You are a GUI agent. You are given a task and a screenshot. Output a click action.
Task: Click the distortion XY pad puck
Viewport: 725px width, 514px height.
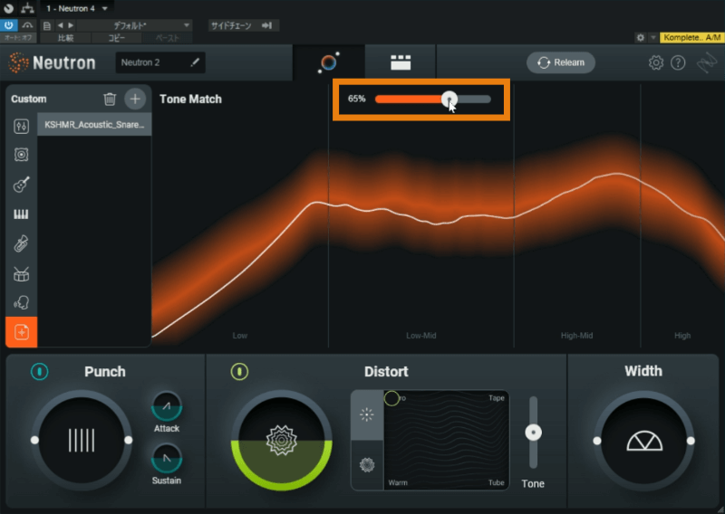coord(391,398)
